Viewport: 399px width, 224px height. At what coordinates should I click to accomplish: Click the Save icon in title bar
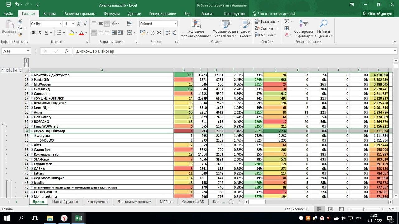(x=8, y=5)
